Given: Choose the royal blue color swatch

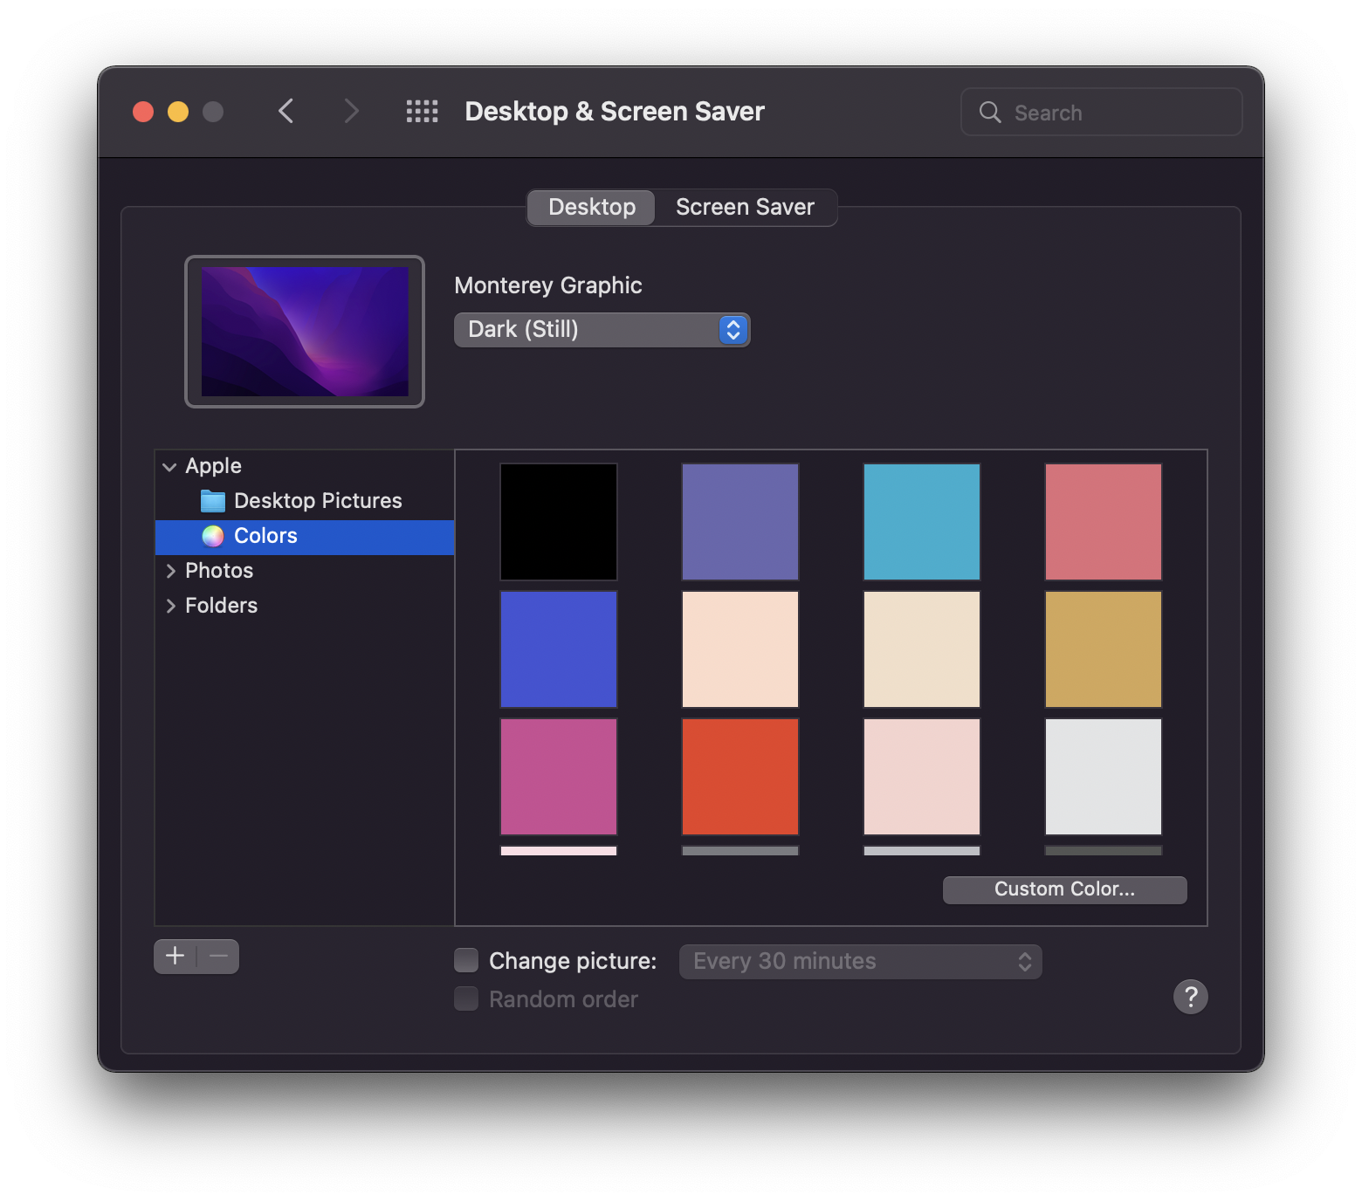Looking at the screenshot, I should 559,649.
